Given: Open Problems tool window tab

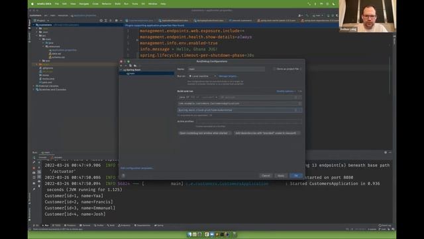Looking at the screenshot, I should click(70, 226).
